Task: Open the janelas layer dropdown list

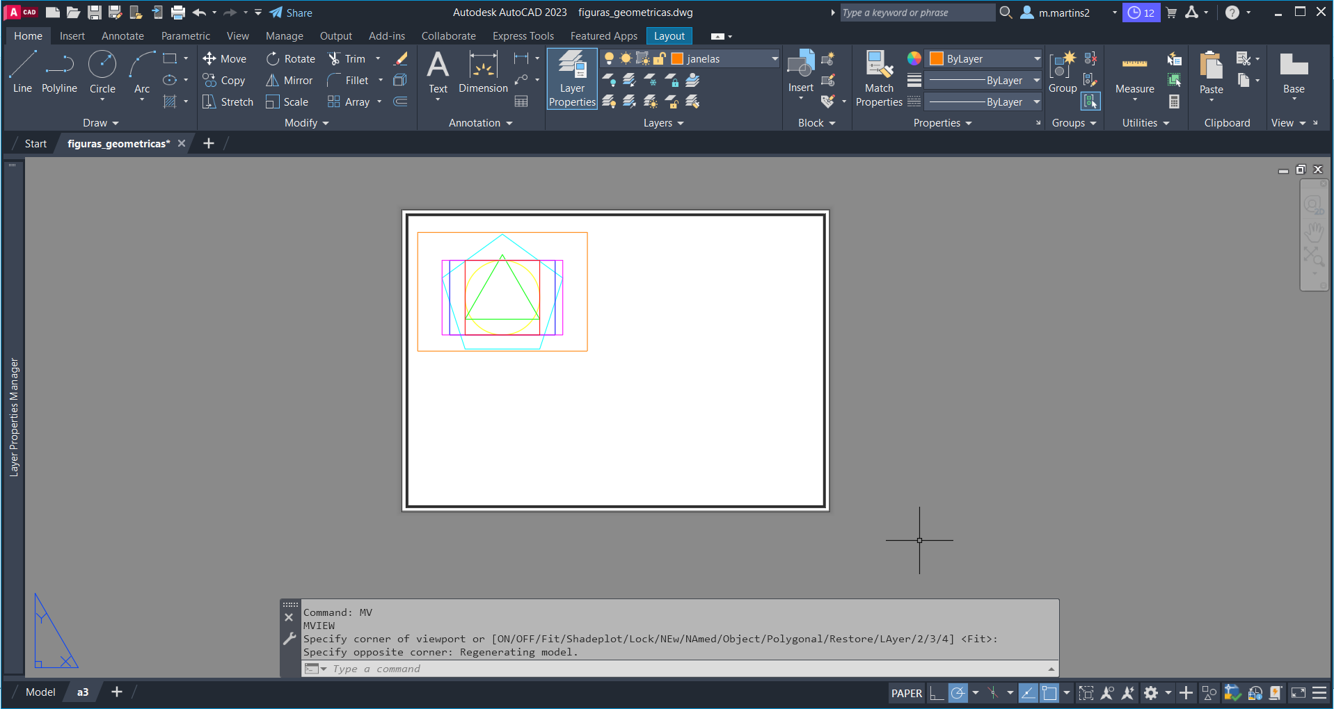Action: [x=775, y=59]
